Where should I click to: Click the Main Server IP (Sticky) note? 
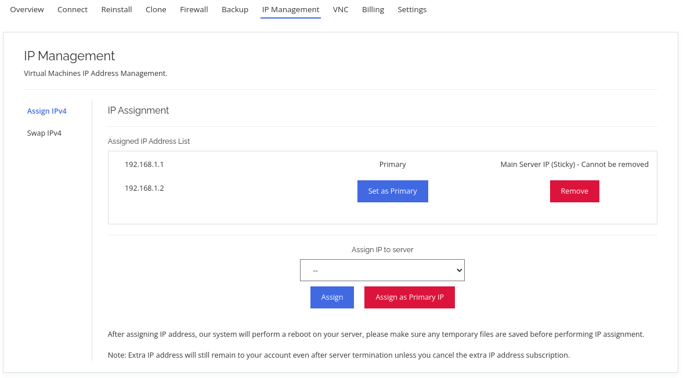pos(574,165)
